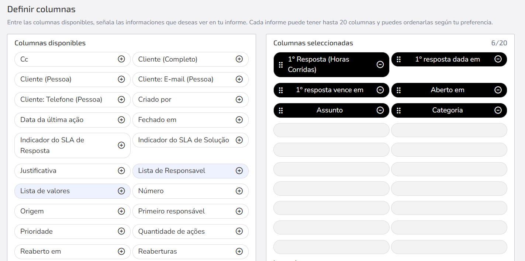Grab the drag handle of Assunto column
Image resolution: width=525 pixels, height=261 pixels.
click(x=281, y=110)
